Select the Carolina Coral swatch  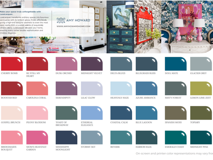[x=37, y=88]
